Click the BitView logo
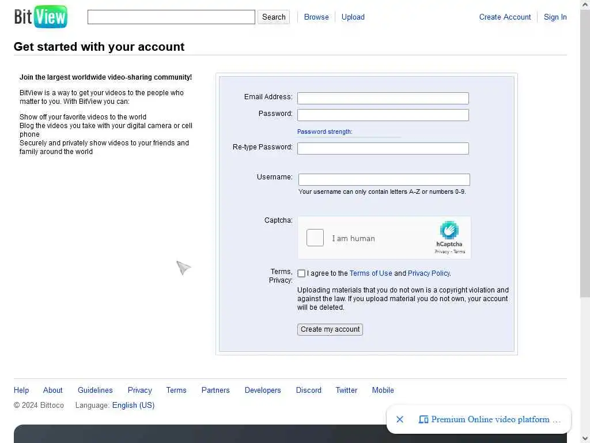The width and height of the screenshot is (590, 443). pyautogui.click(x=41, y=17)
